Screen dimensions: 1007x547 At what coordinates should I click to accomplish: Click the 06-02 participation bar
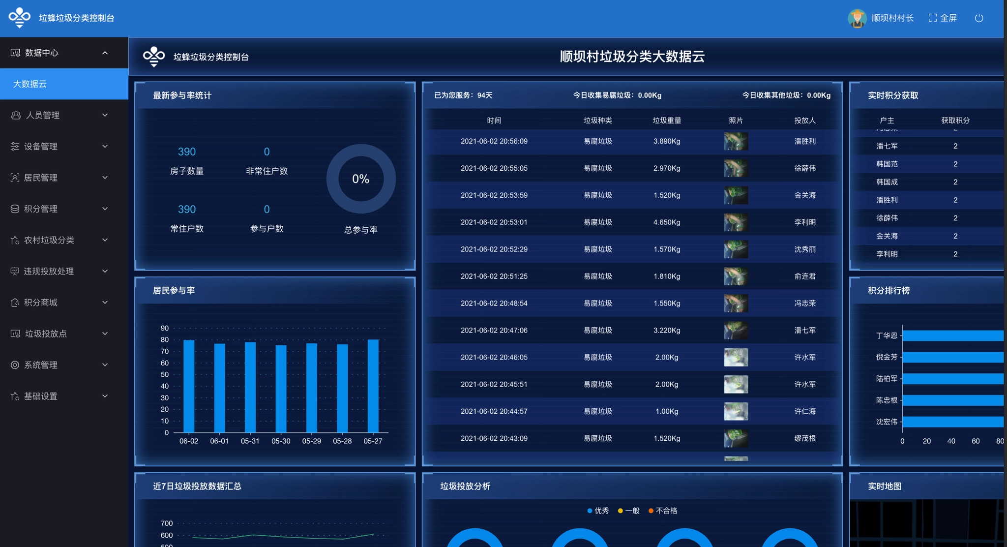coord(189,386)
